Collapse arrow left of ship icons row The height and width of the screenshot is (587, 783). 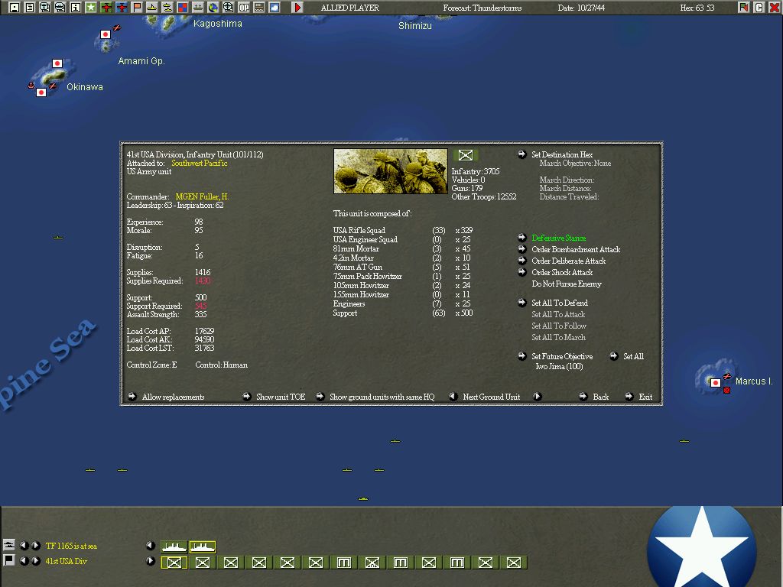(151, 546)
